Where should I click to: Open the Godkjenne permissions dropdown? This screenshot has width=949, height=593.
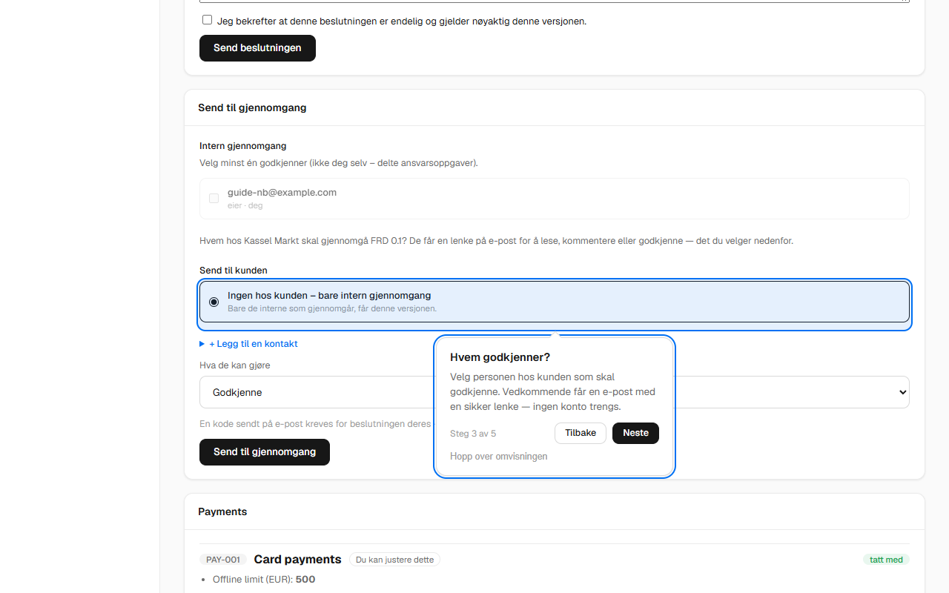[555, 392]
